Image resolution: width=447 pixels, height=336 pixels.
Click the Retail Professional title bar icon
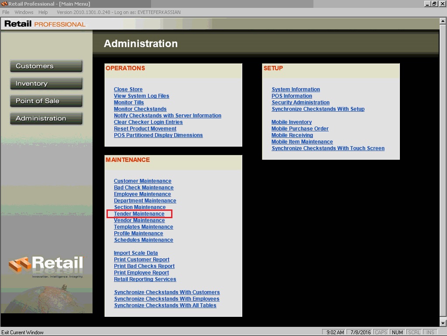(4, 4)
